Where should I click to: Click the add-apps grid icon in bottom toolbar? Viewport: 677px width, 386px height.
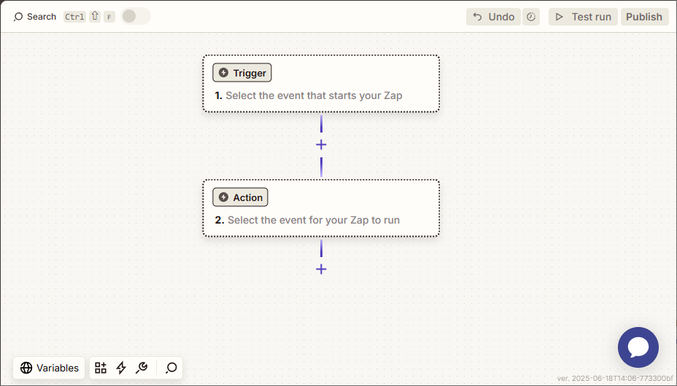pos(101,368)
